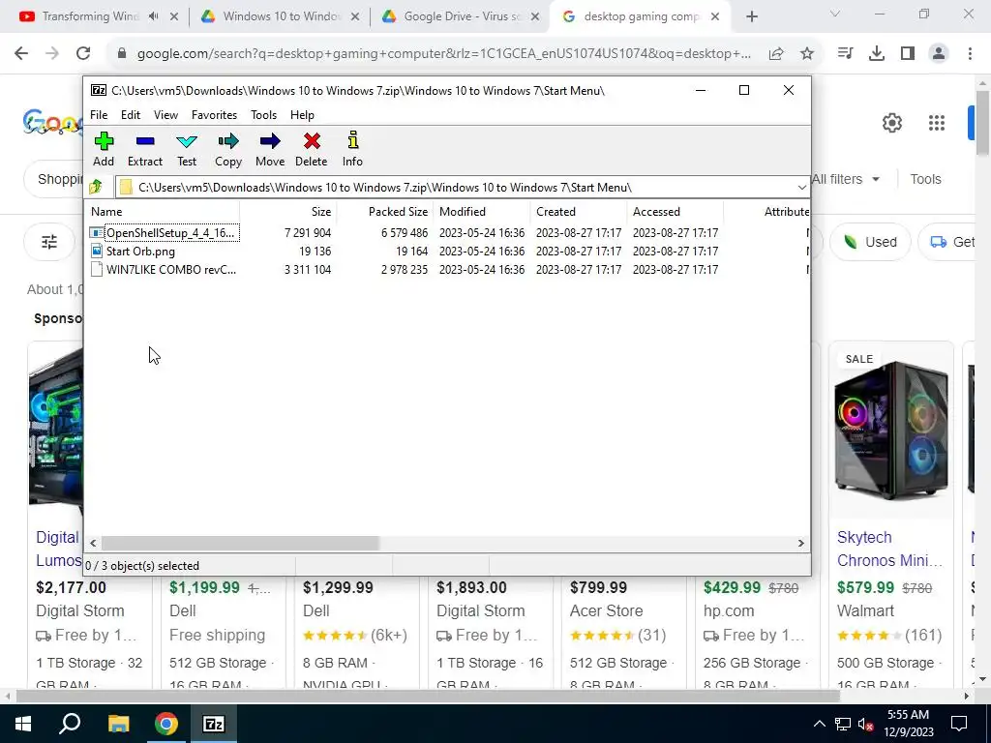
Task: Click the 7-Zip horizontal scrollbar thumb
Action: coord(240,543)
